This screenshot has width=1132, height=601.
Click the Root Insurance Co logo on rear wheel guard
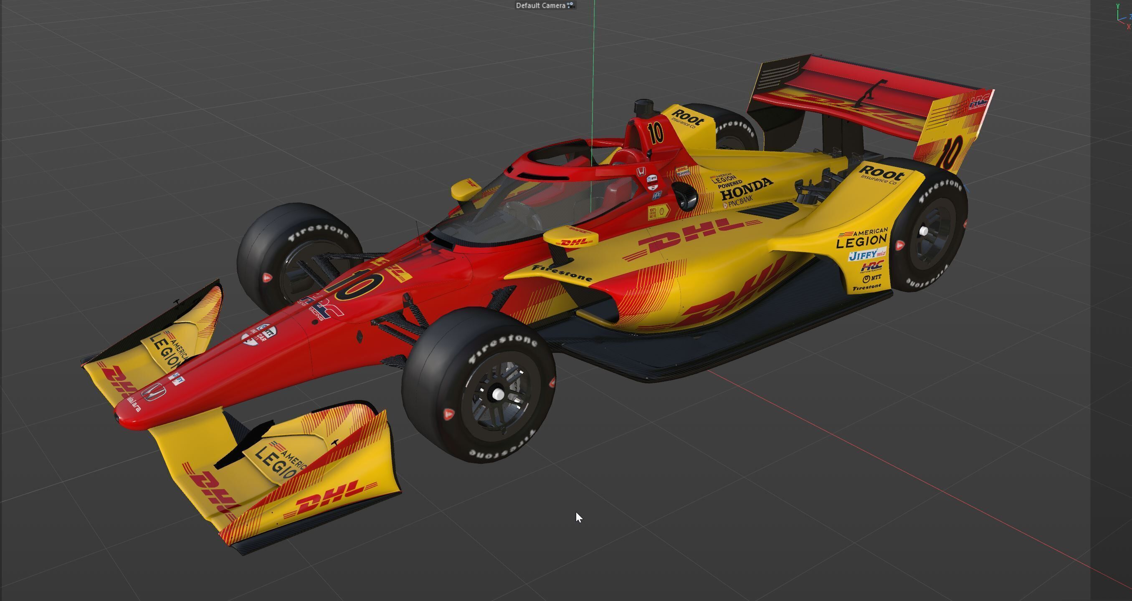click(881, 175)
